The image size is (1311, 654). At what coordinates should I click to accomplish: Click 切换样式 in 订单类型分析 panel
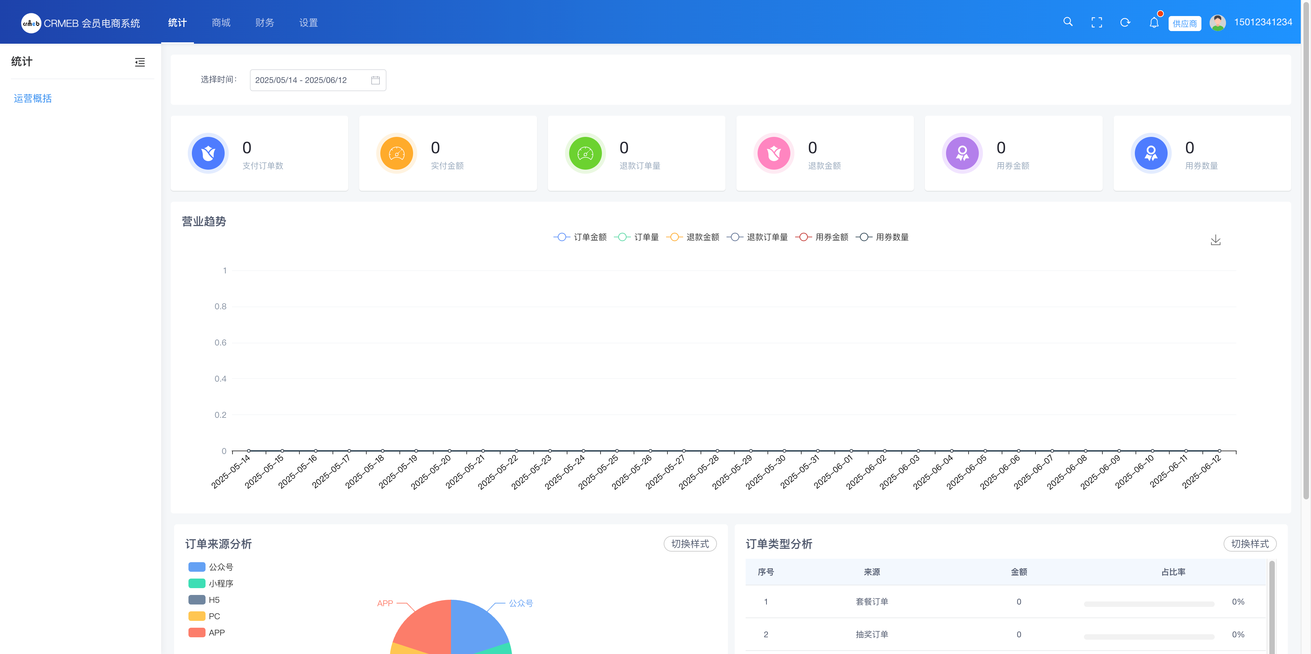[x=1250, y=543]
